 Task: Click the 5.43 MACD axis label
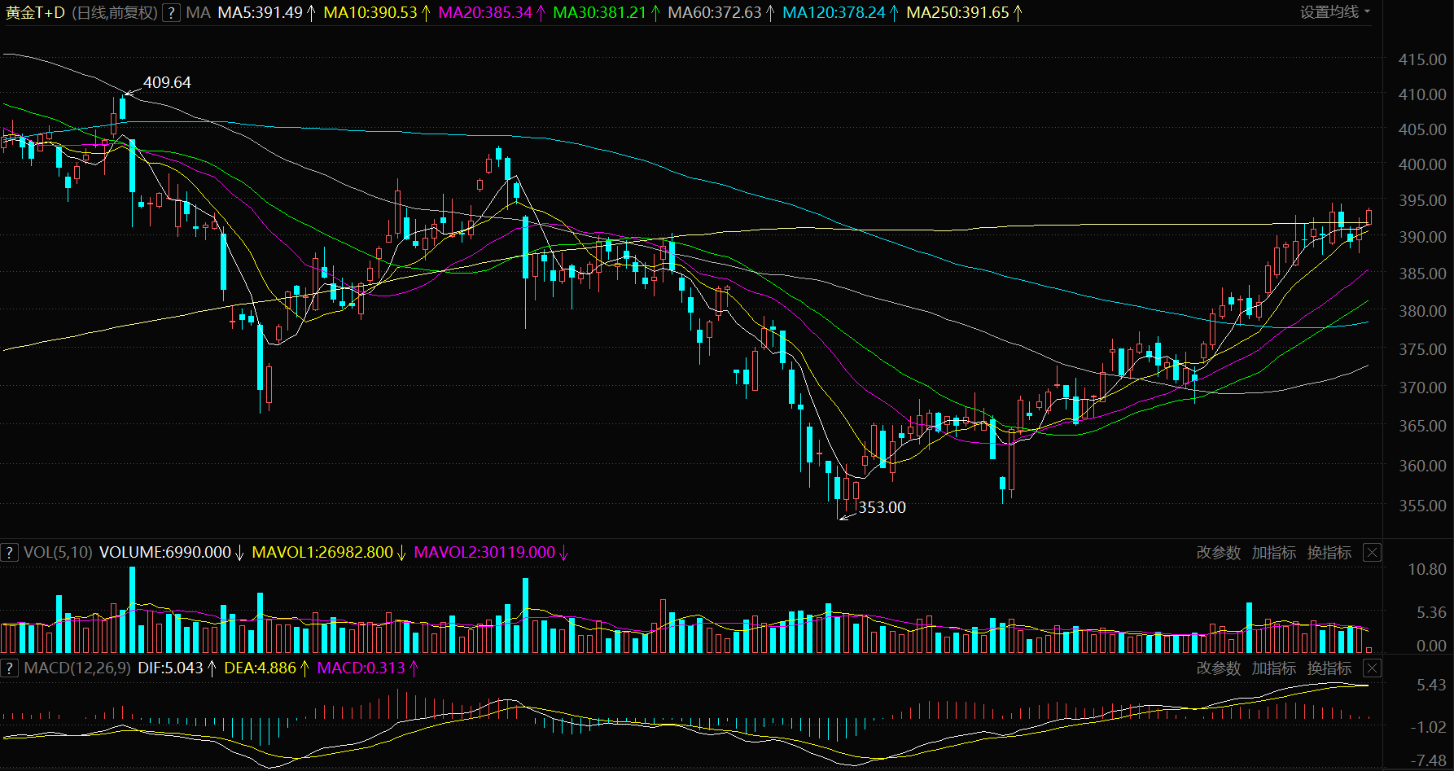click(1431, 685)
